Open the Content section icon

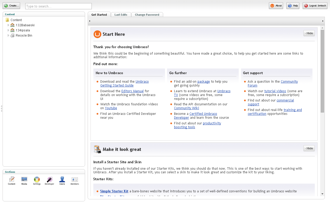(x=12, y=181)
